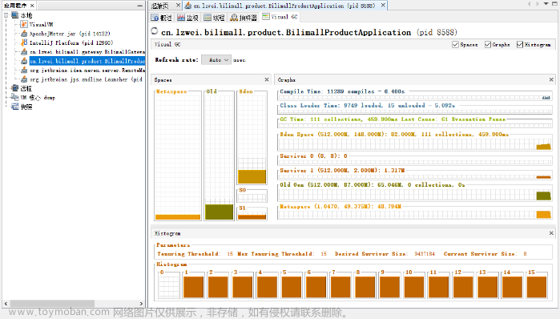The height and width of the screenshot is (319, 560).
Task: Close the Histogram panel
Action: pyautogui.click(x=551, y=233)
